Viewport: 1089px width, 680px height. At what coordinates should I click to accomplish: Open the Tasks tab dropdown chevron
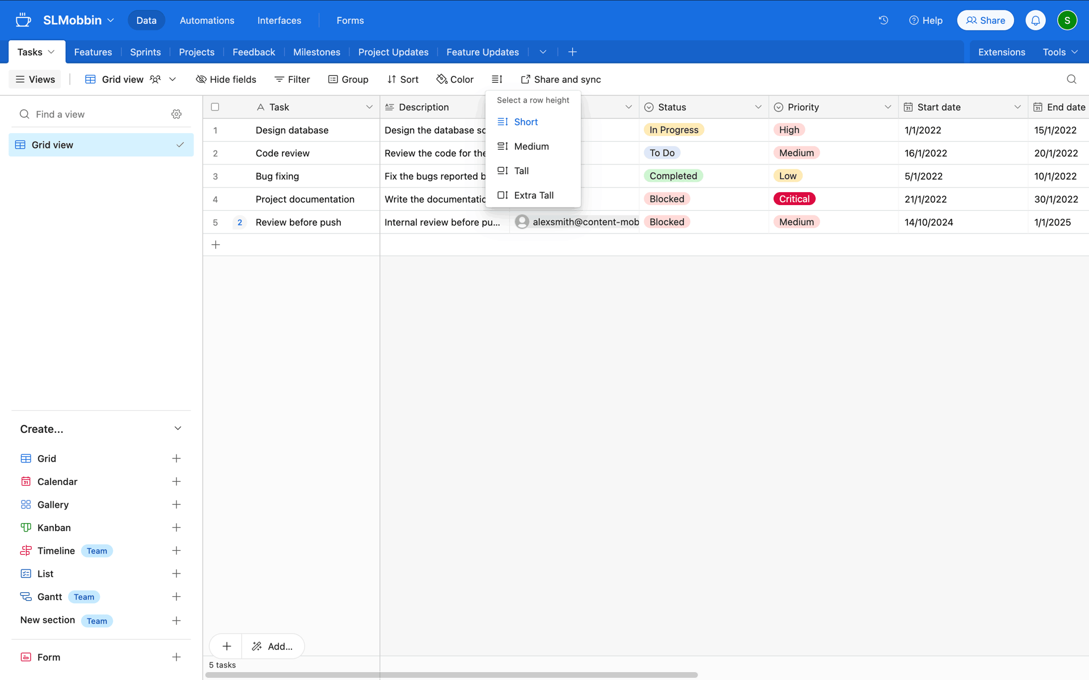click(51, 52)
